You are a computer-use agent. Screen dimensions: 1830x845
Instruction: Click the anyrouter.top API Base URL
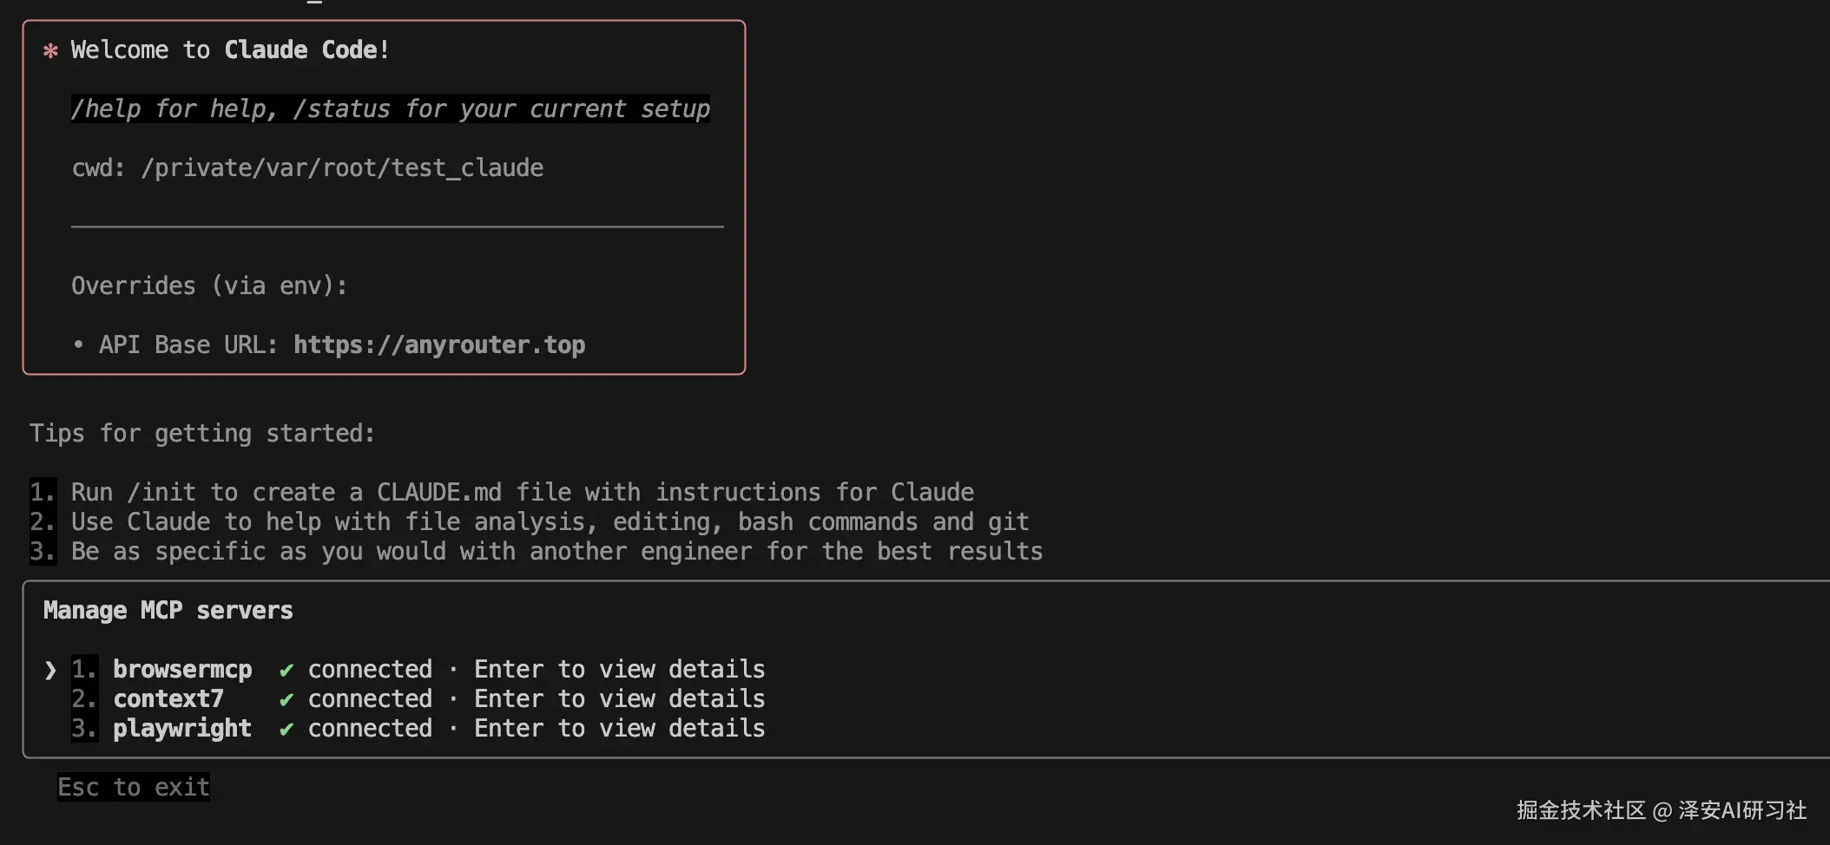point(439,345)
